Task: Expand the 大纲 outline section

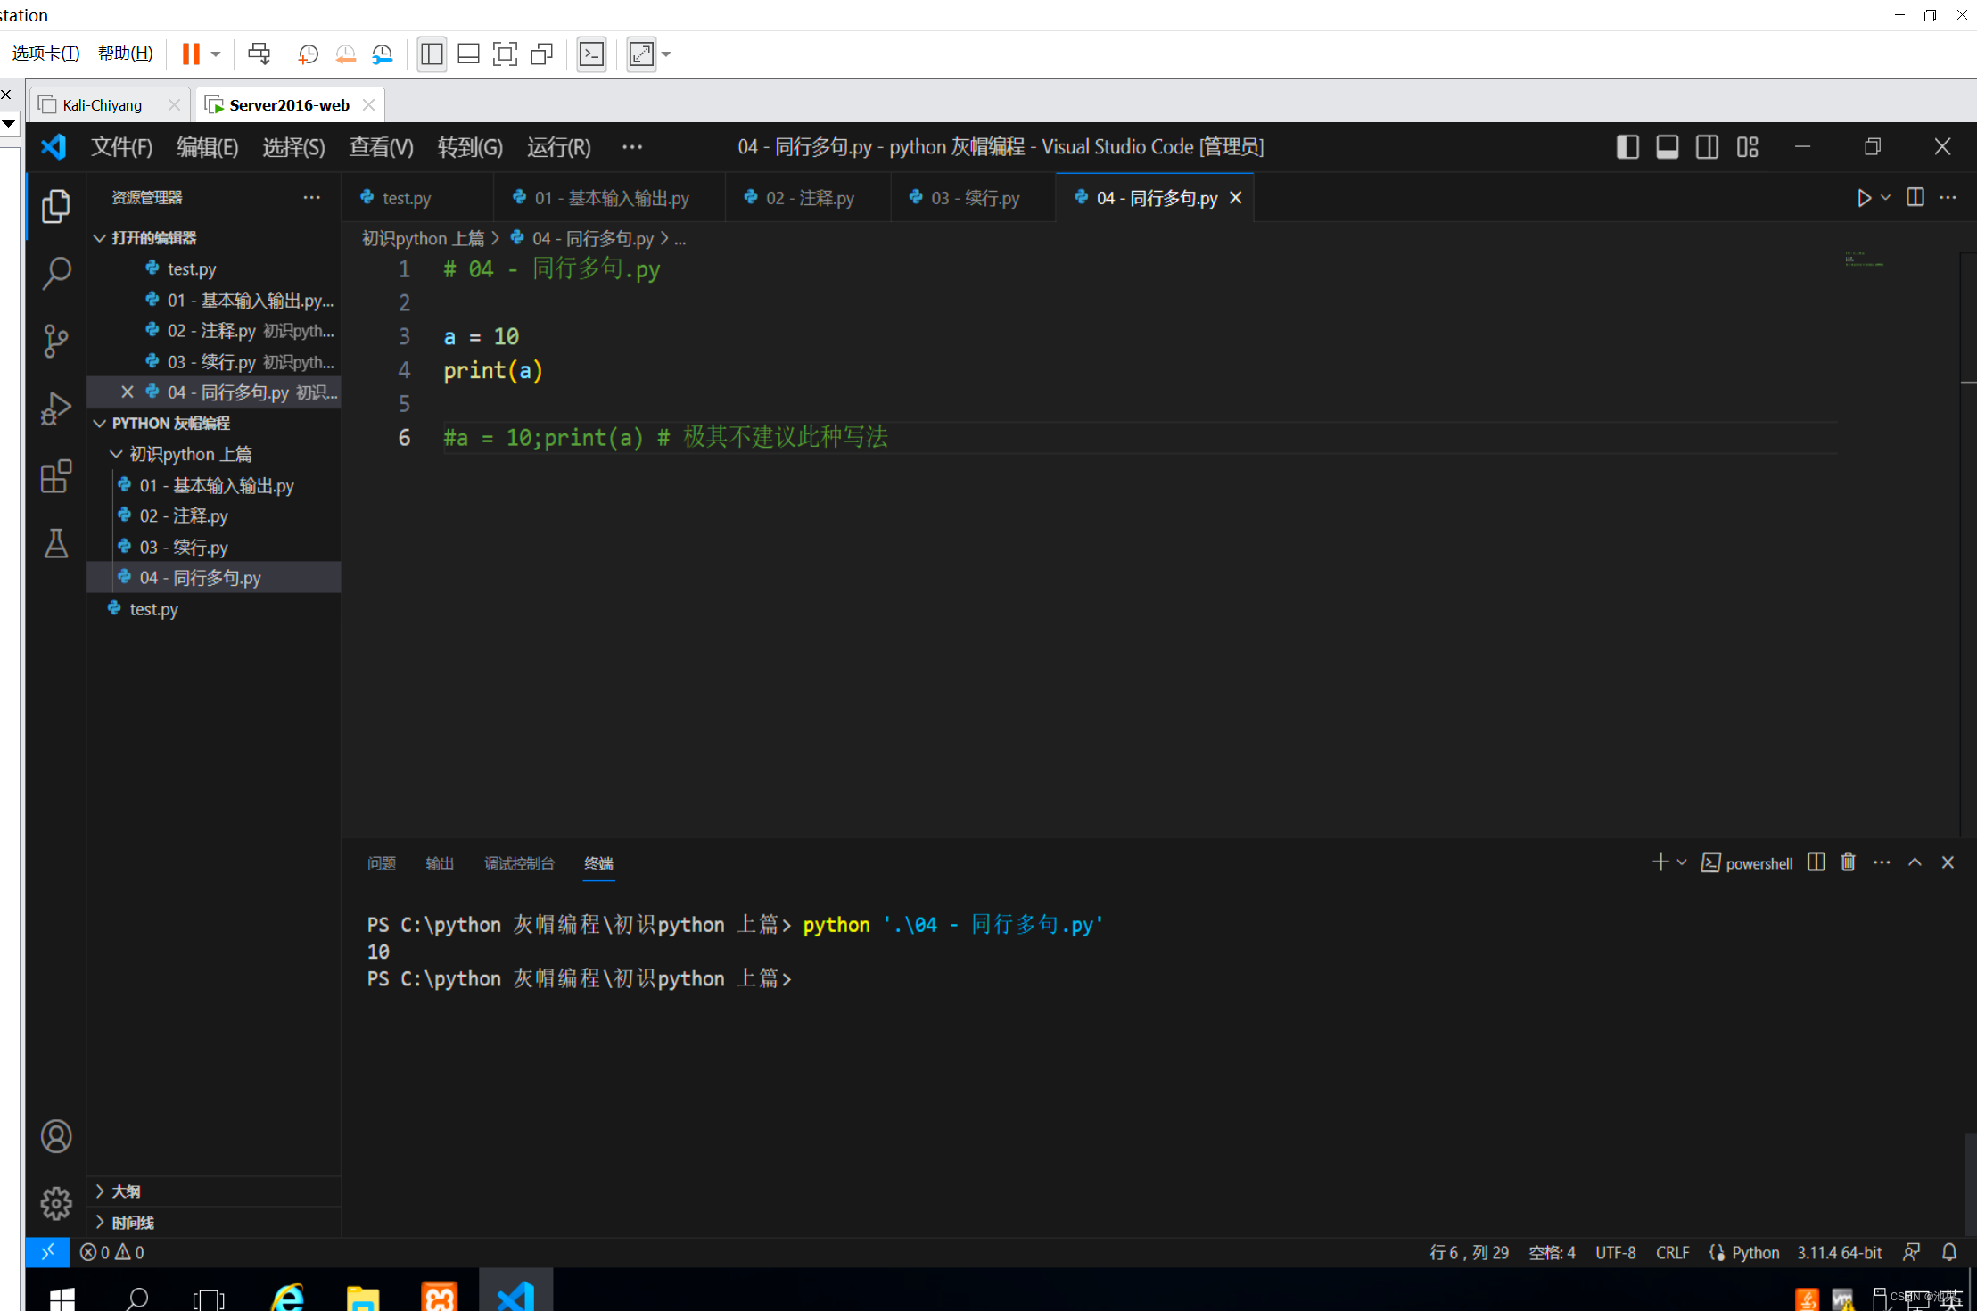Action: tap(100, 1191)
